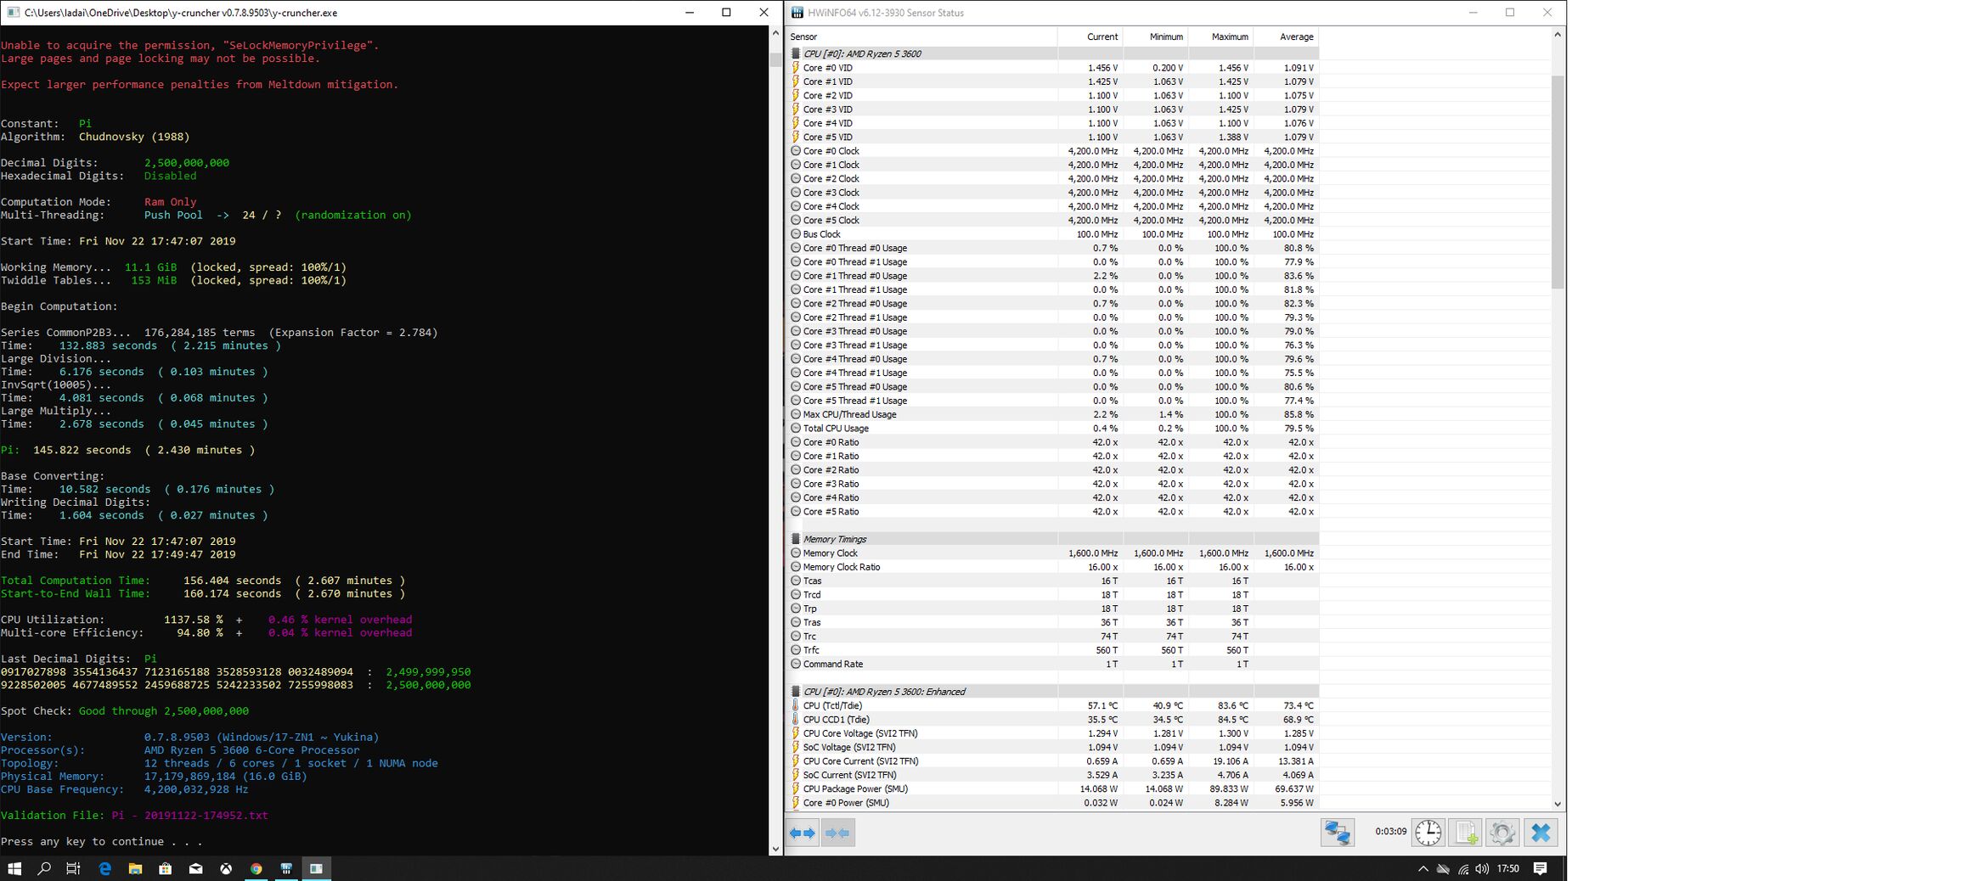The height and width of the screenshot is (881, 1972).
Task: Select Tcas timing row
Action: (1053, 581)
